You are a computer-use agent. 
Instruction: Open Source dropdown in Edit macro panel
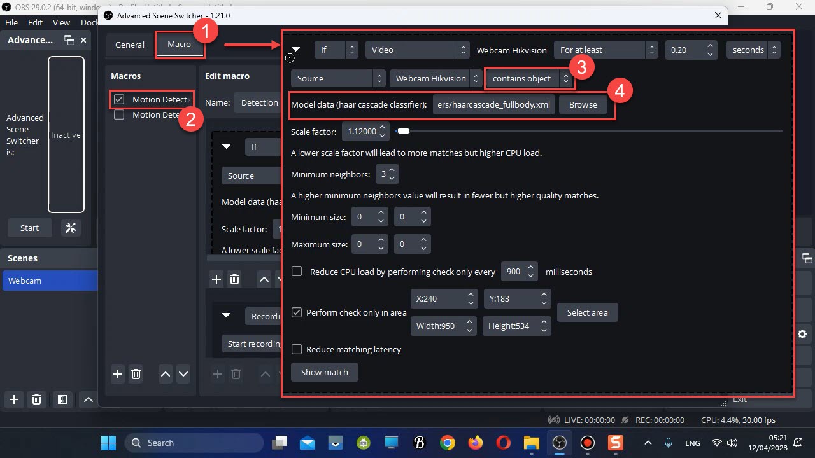click(252, 176)
